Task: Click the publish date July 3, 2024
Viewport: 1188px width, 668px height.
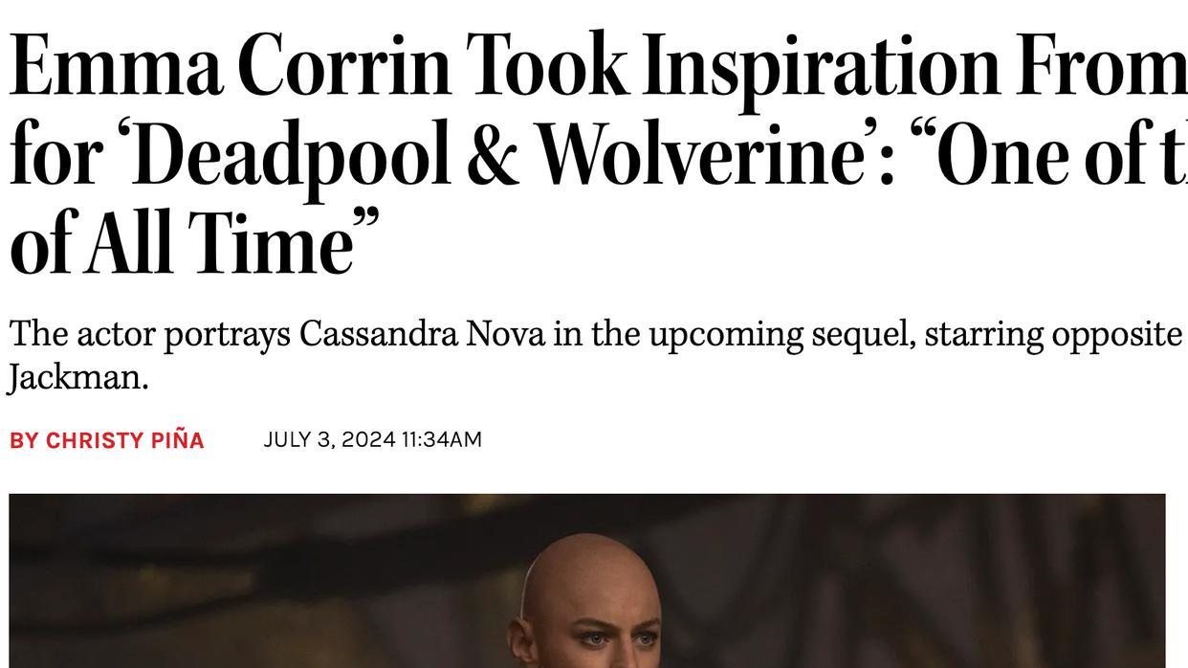Action: coord(329,439)
